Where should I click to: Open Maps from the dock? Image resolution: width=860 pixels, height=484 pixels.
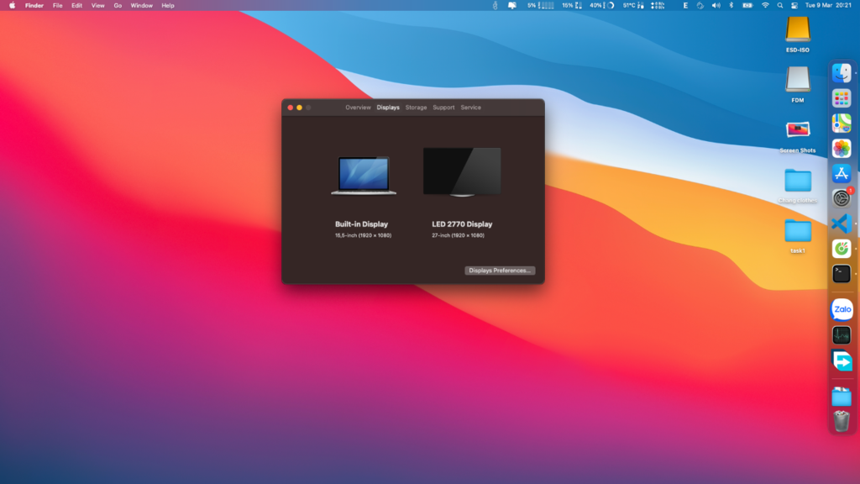click(x=842, y=124)
